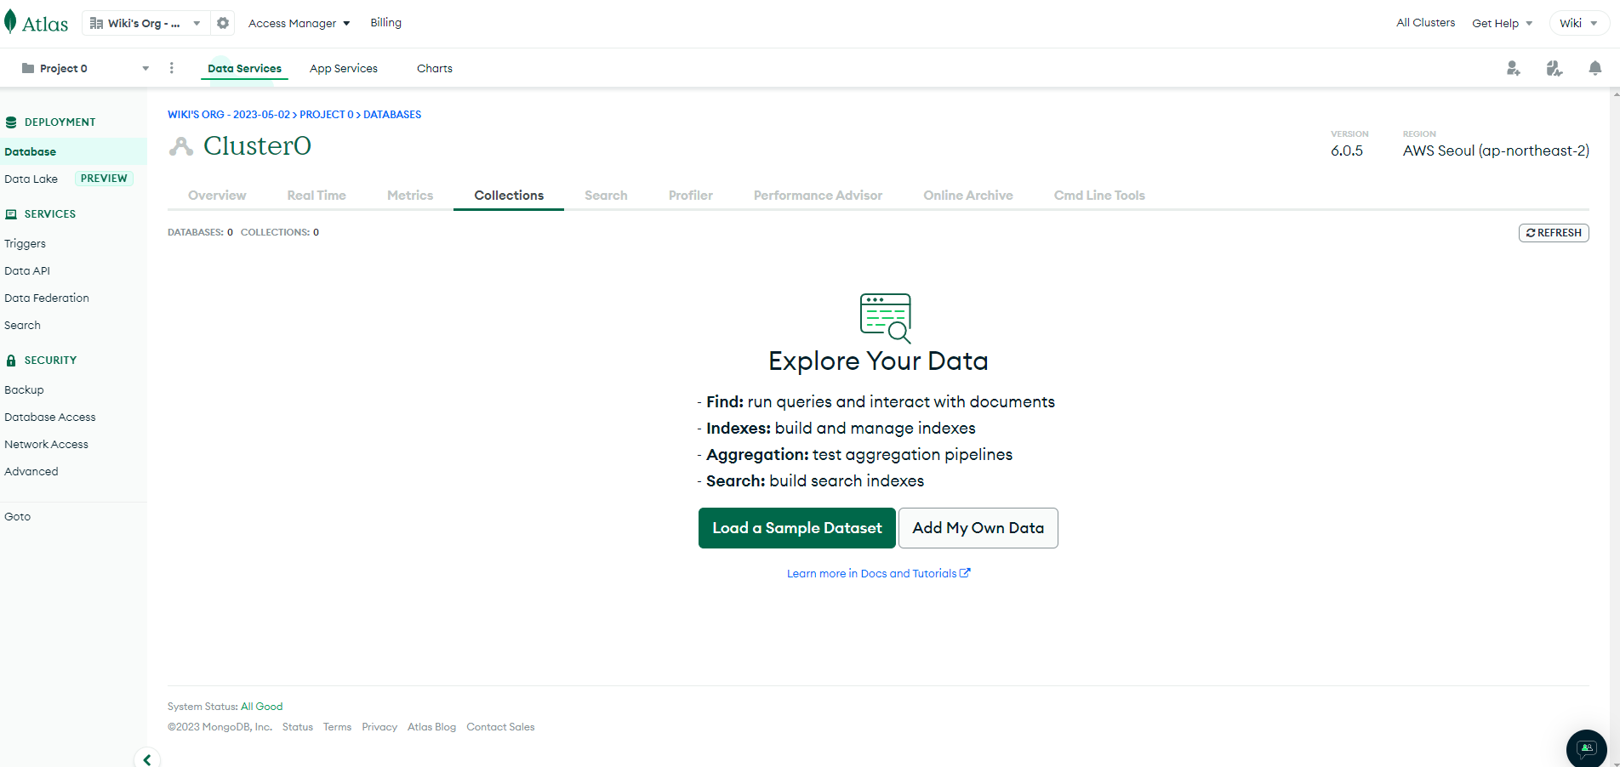Click the WIKI'S ORG breadcrumb link
This screenshot has width=1620, height=767.
[x=229, y=115]
